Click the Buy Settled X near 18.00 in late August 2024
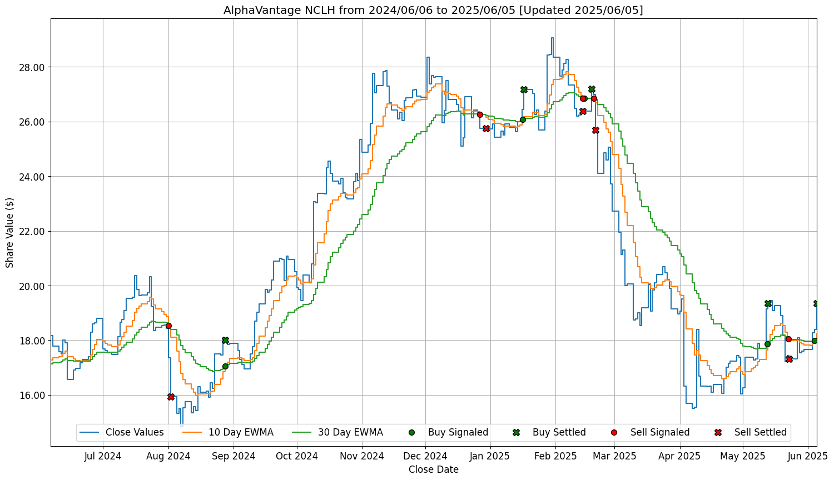Image resolution: width=834 pixels, height=480 pixels. tap(225, 340)
